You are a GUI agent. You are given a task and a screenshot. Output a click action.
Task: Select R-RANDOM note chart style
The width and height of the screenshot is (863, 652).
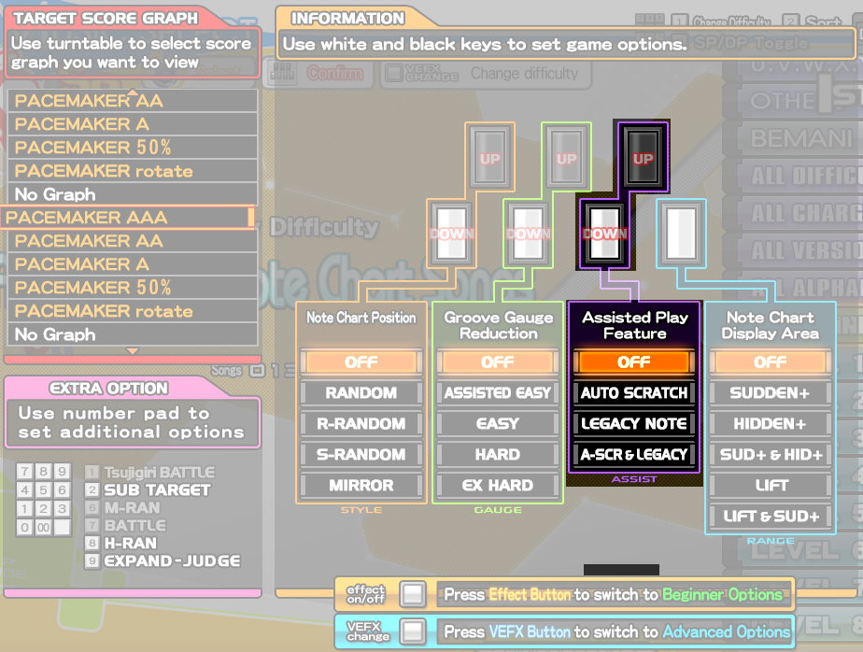pos(361,423)
